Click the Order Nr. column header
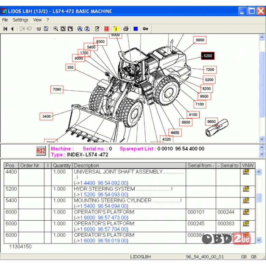This screenshot has width=266, height=266. click(x=31, y=165)
